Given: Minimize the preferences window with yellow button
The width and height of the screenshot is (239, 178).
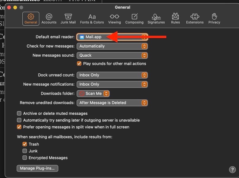Looking at the screenshot, I should click(x=15, y=7).
